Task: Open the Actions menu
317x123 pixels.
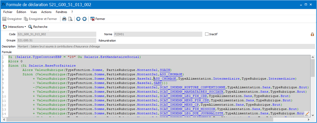Action: [46, 12]
